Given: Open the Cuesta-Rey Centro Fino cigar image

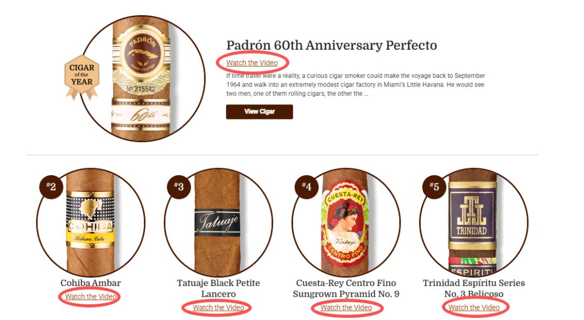Looking at the screenshot, I should [346, 222].
